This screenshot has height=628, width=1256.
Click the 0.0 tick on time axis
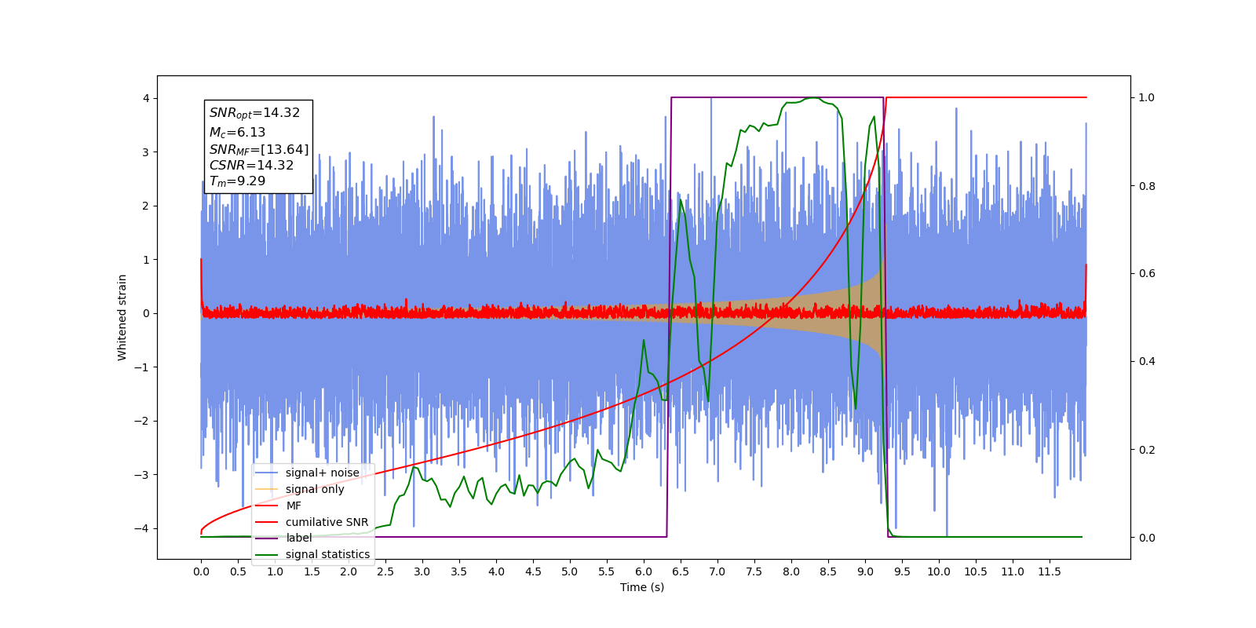coord(201,571)
